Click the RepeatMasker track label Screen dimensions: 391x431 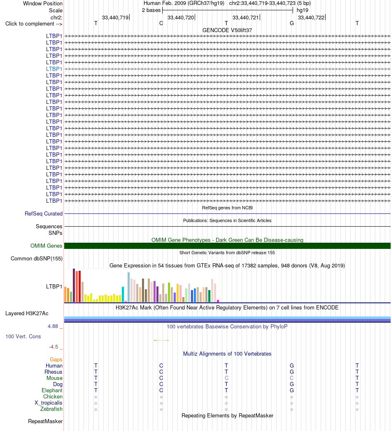(x=45, y=422)
